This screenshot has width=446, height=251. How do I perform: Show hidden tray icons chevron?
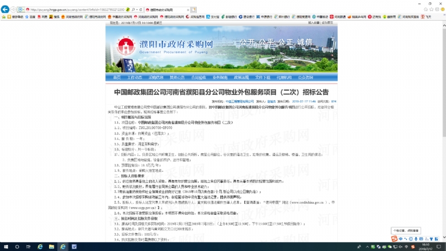(367, 247)
